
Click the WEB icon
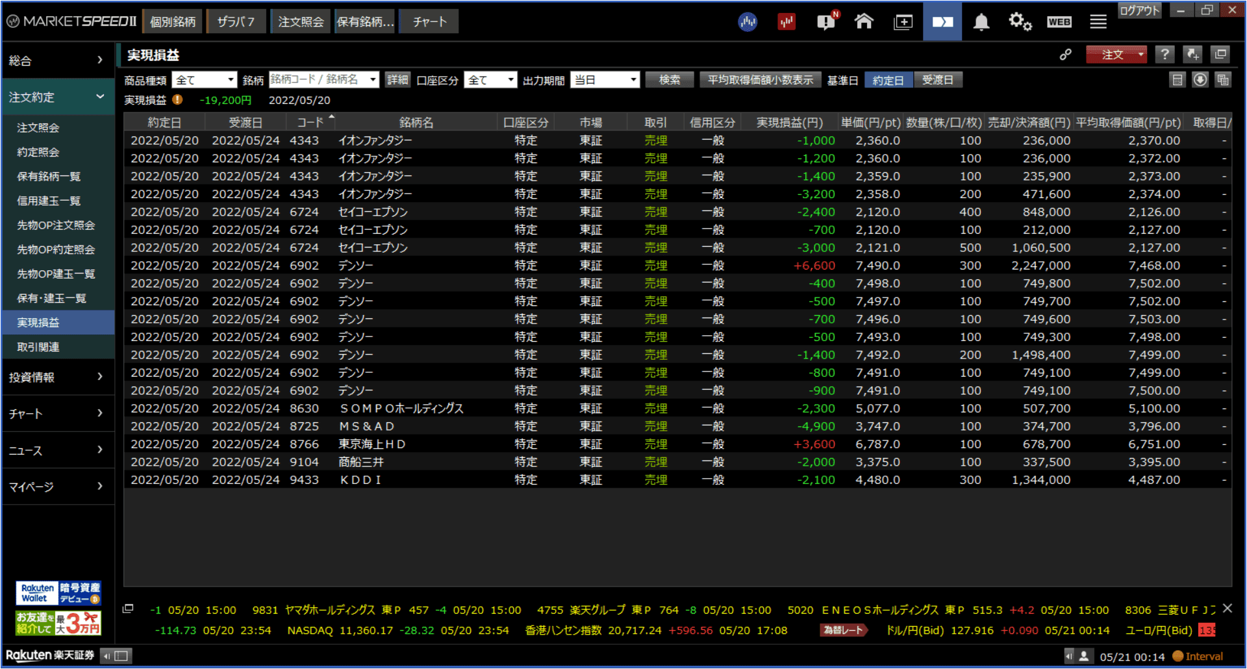click(x=1059, y=22)
